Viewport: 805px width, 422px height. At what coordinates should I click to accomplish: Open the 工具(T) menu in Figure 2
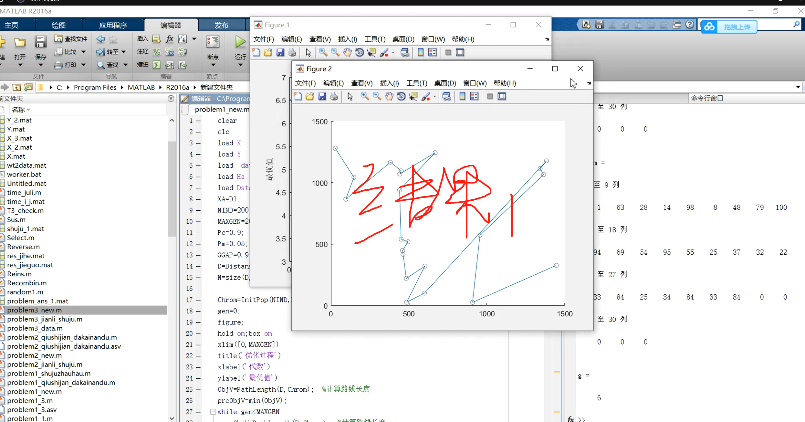417,83
